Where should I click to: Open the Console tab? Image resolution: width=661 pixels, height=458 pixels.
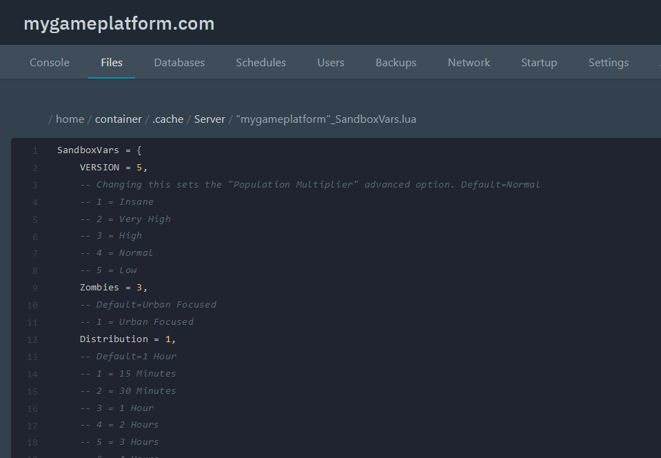(x=50, y=62)
